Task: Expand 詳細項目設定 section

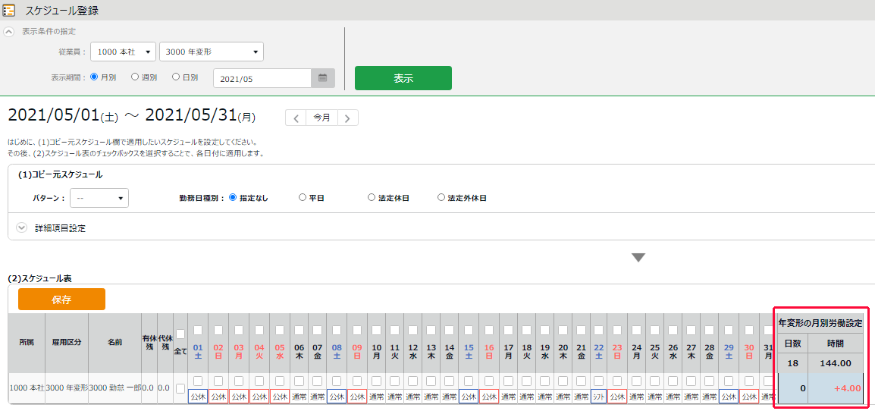Action: pos(21,227)
